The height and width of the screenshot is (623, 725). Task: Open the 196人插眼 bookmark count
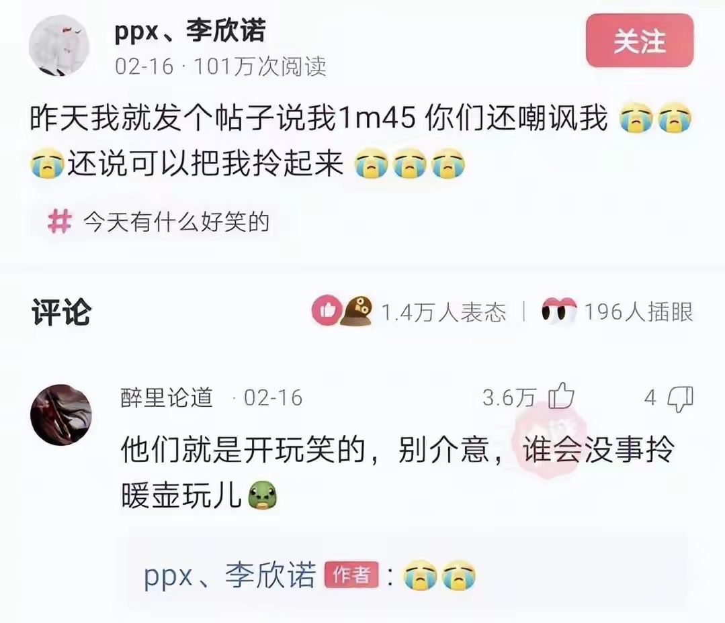(639, 311)
